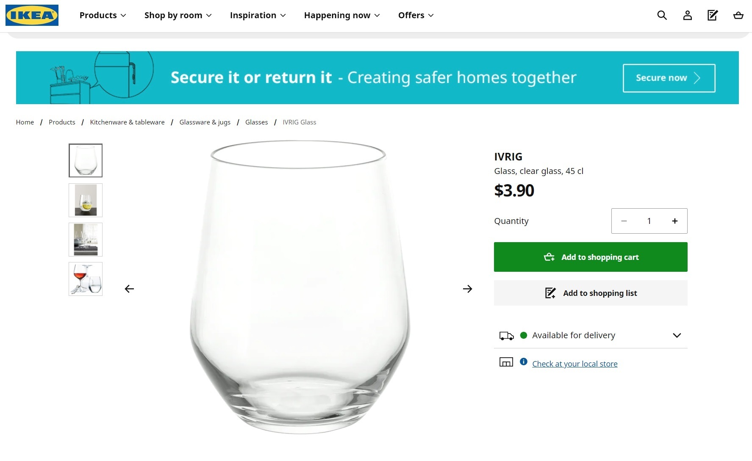
Task: Click the search magnifier icon
Action: [662, 16]
